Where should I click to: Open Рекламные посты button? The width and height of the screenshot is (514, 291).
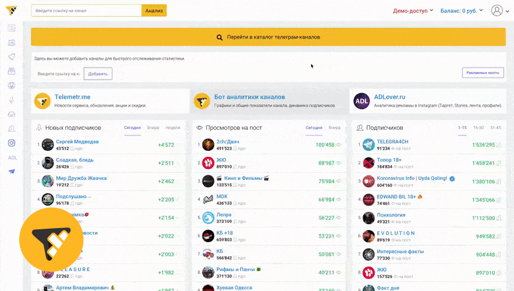(x=483, y=73)
